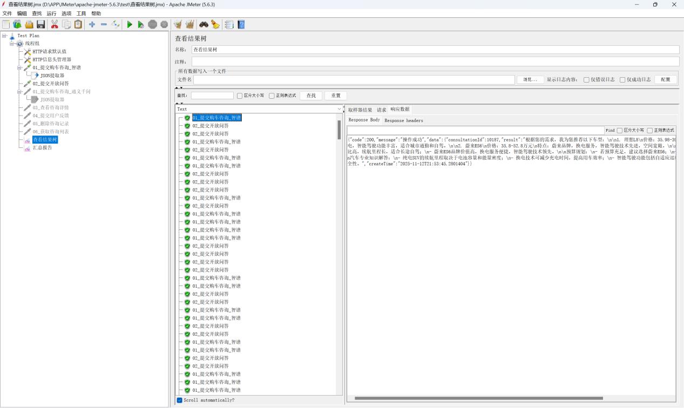Save the test plan with floppy icon
This screenshot has width=684, height=408.
click(x=40, y=24)
